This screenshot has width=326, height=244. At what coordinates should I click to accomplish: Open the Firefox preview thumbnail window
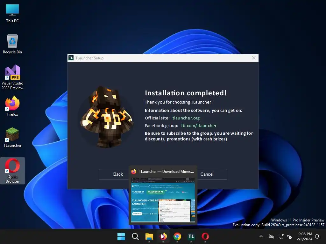point(163,200)
